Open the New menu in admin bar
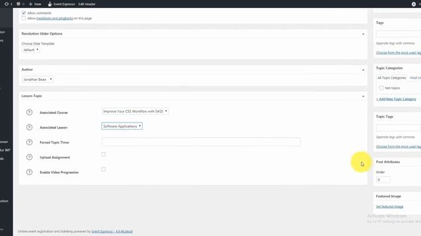Screen dimensions: 421x236 [35, 4]
